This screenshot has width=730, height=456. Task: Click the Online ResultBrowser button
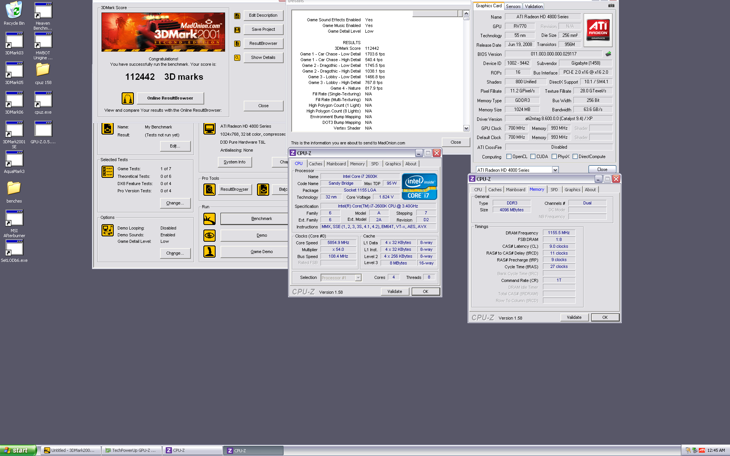(x=170, y=98)
